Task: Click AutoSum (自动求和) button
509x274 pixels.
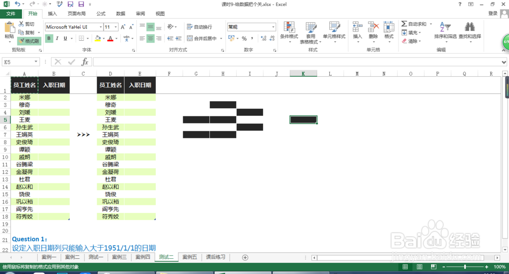Action: [414, 24]
